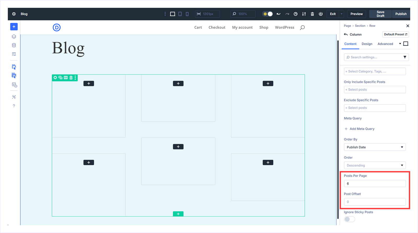This screenshot has width=418, height=233.
Task: Select the phone view icon
Action: click(x=187, y=14)
